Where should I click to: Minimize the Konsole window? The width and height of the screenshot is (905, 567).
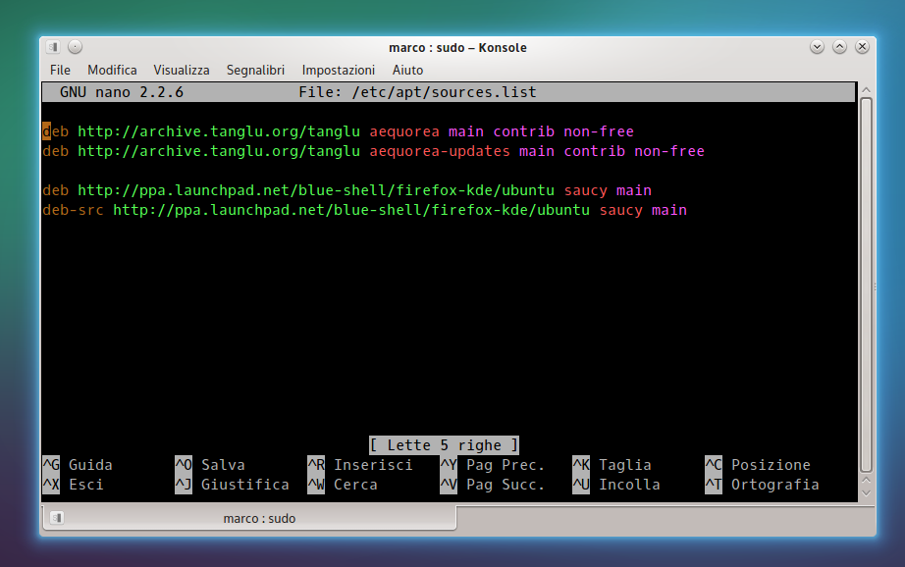(817, 47)
